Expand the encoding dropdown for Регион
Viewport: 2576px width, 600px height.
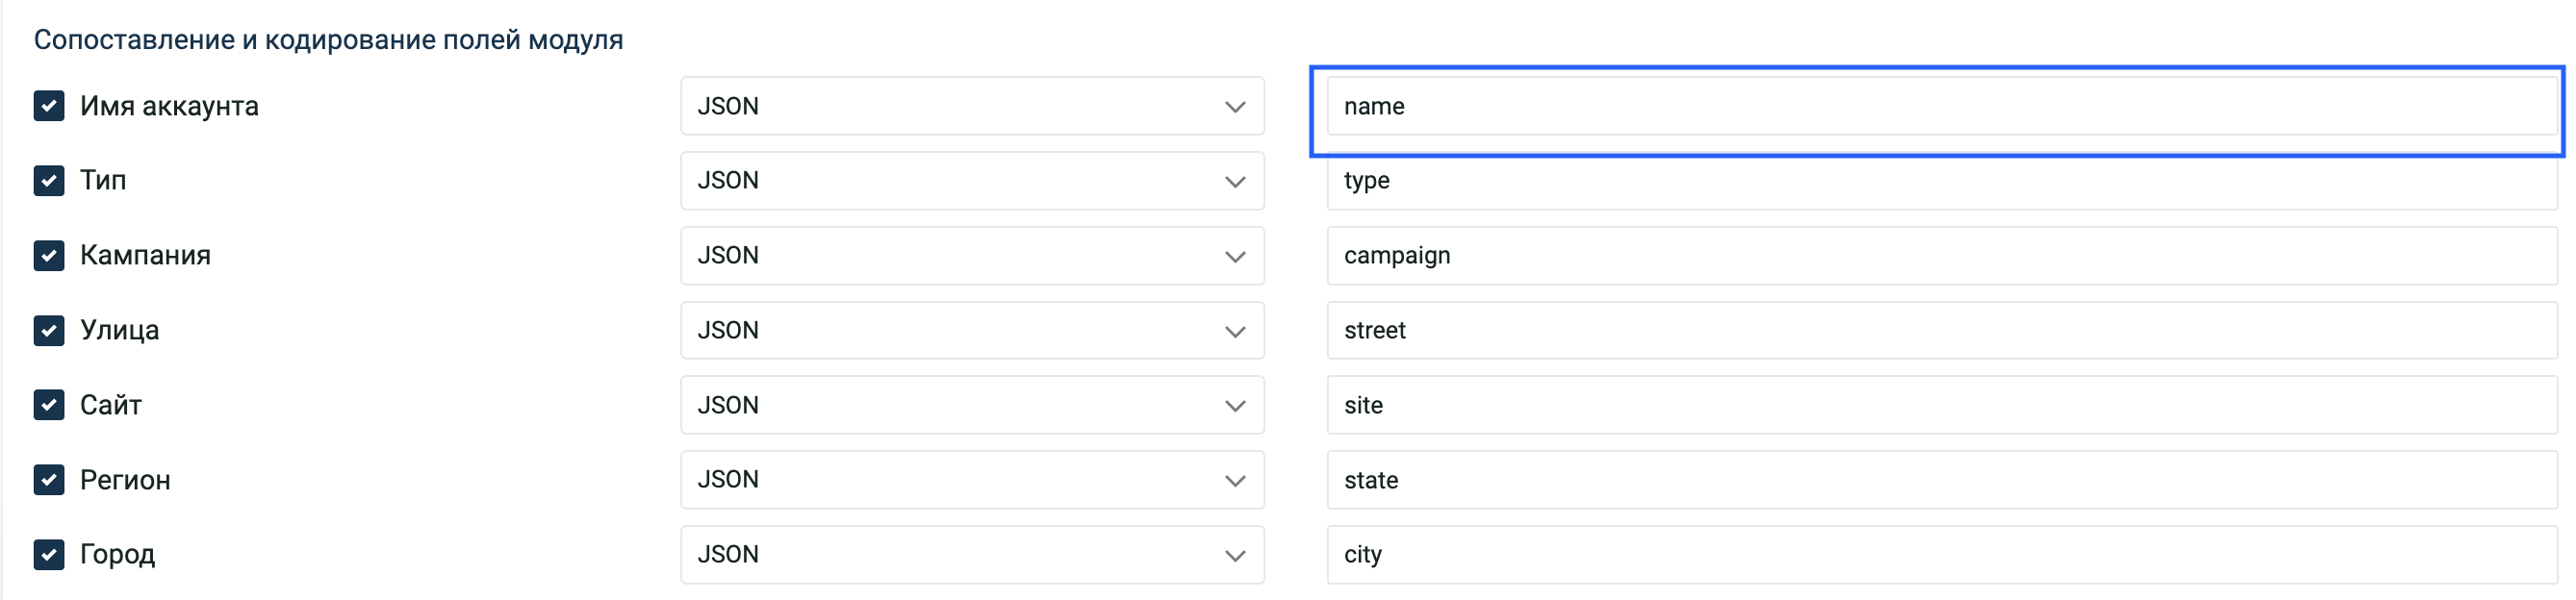tap(972, 480)
